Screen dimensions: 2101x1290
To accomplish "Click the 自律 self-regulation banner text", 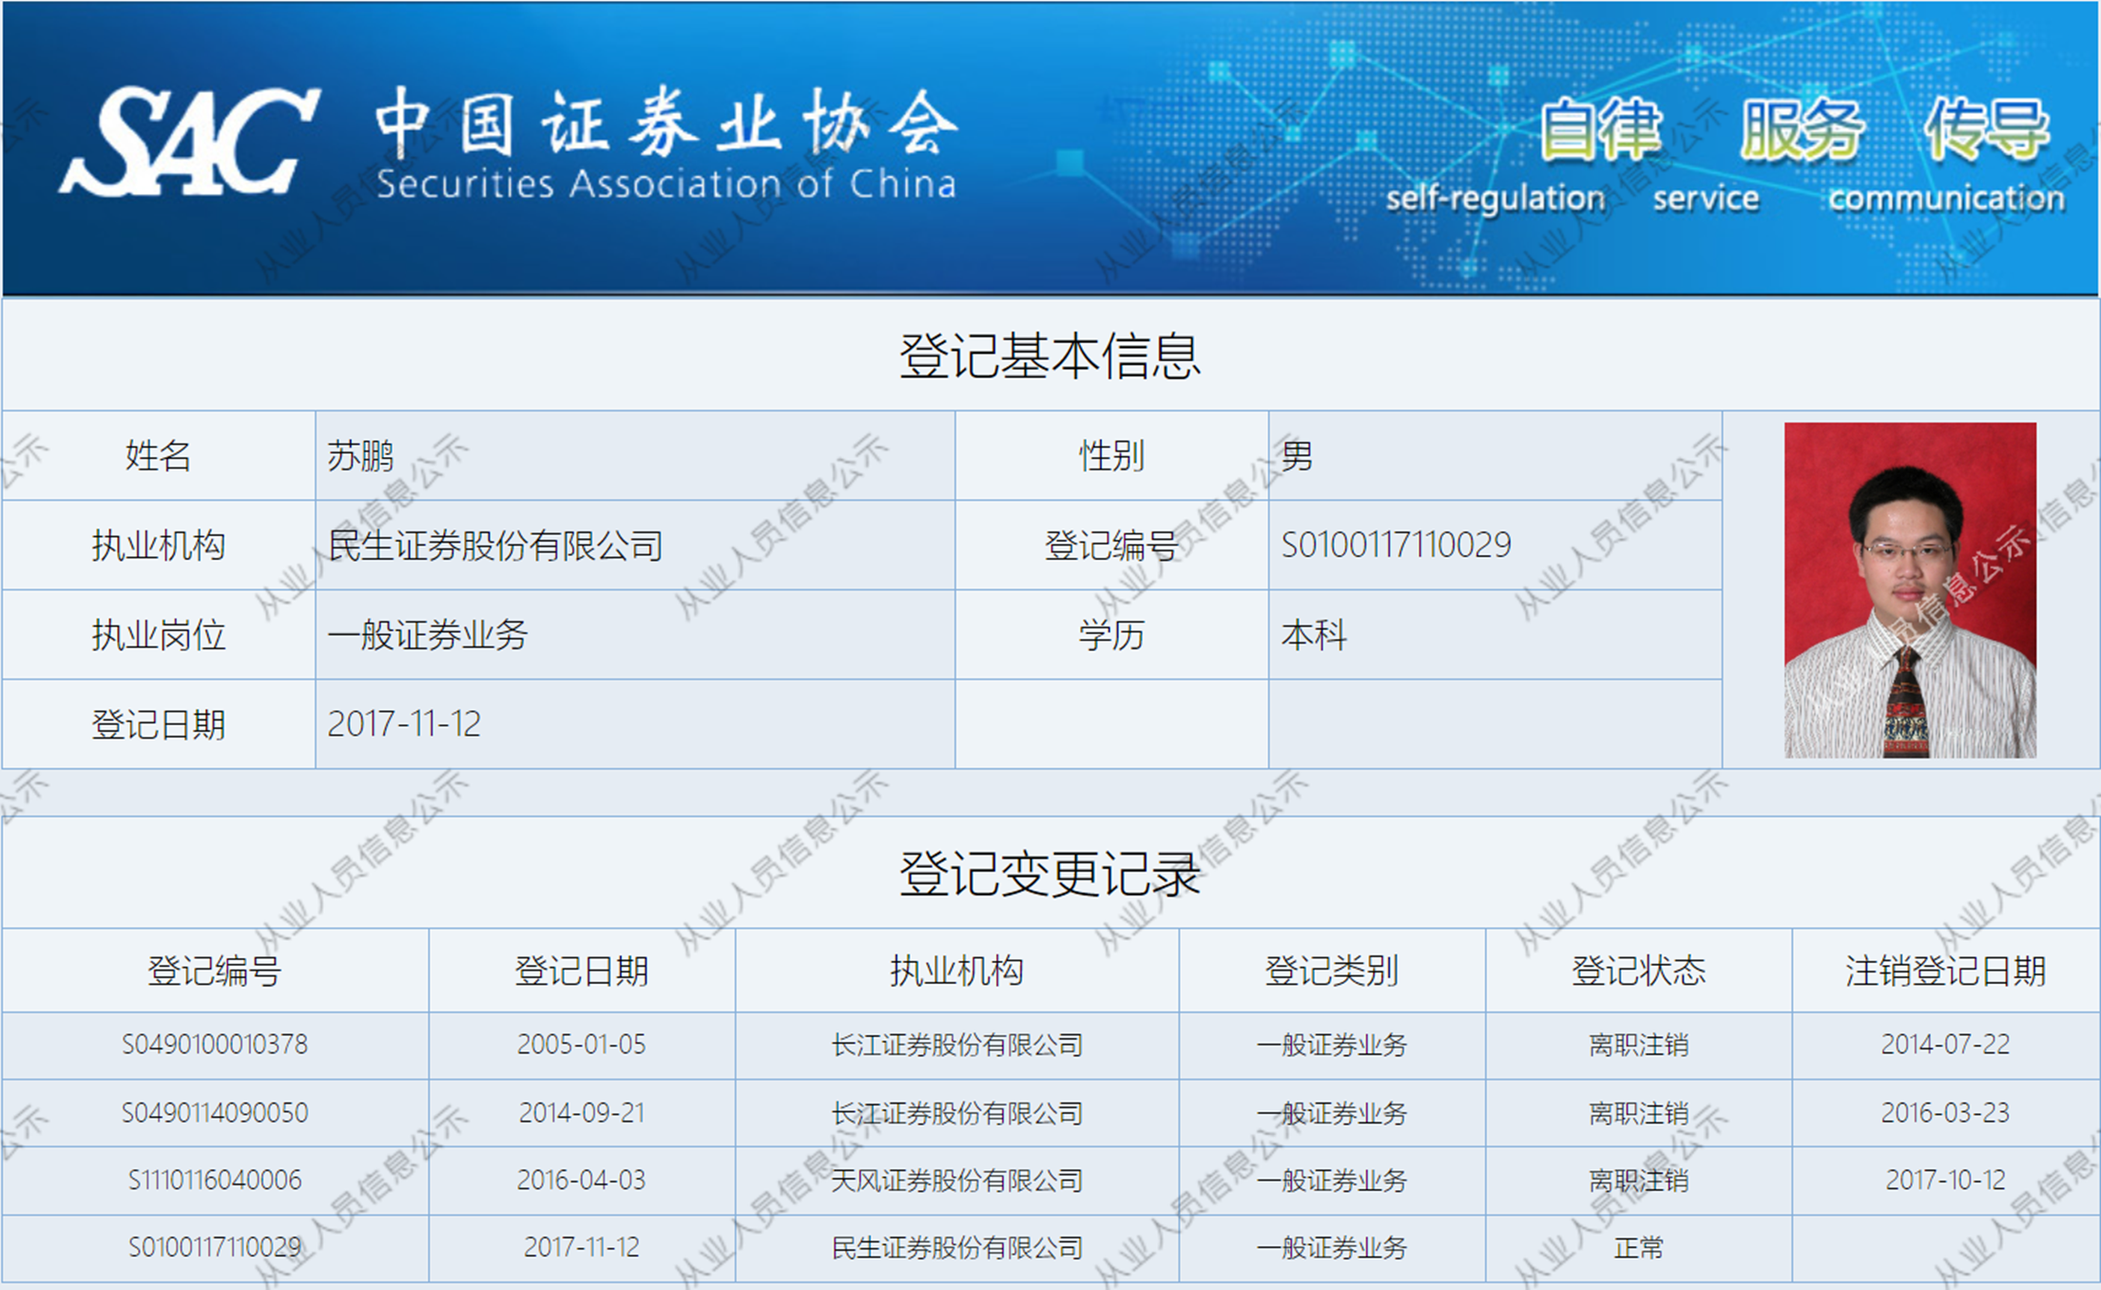I will pos(1600,130).
